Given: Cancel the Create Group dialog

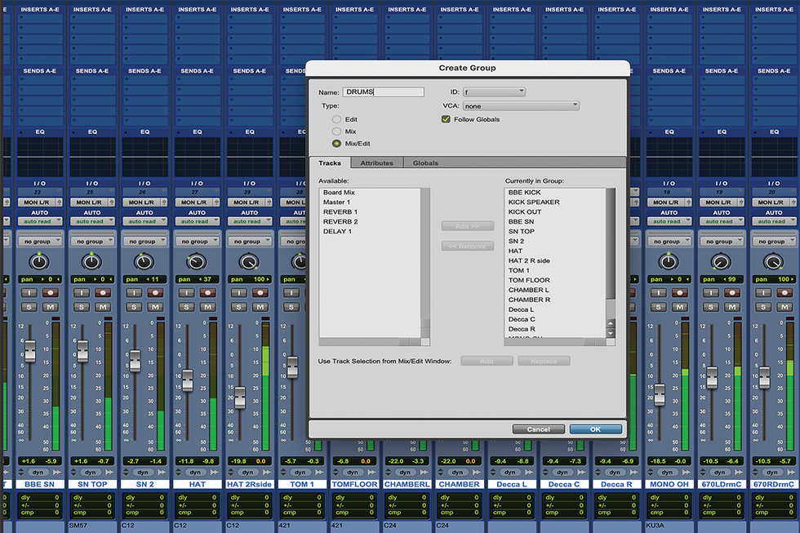Looking at the screenshot, I should pos(538,429).
